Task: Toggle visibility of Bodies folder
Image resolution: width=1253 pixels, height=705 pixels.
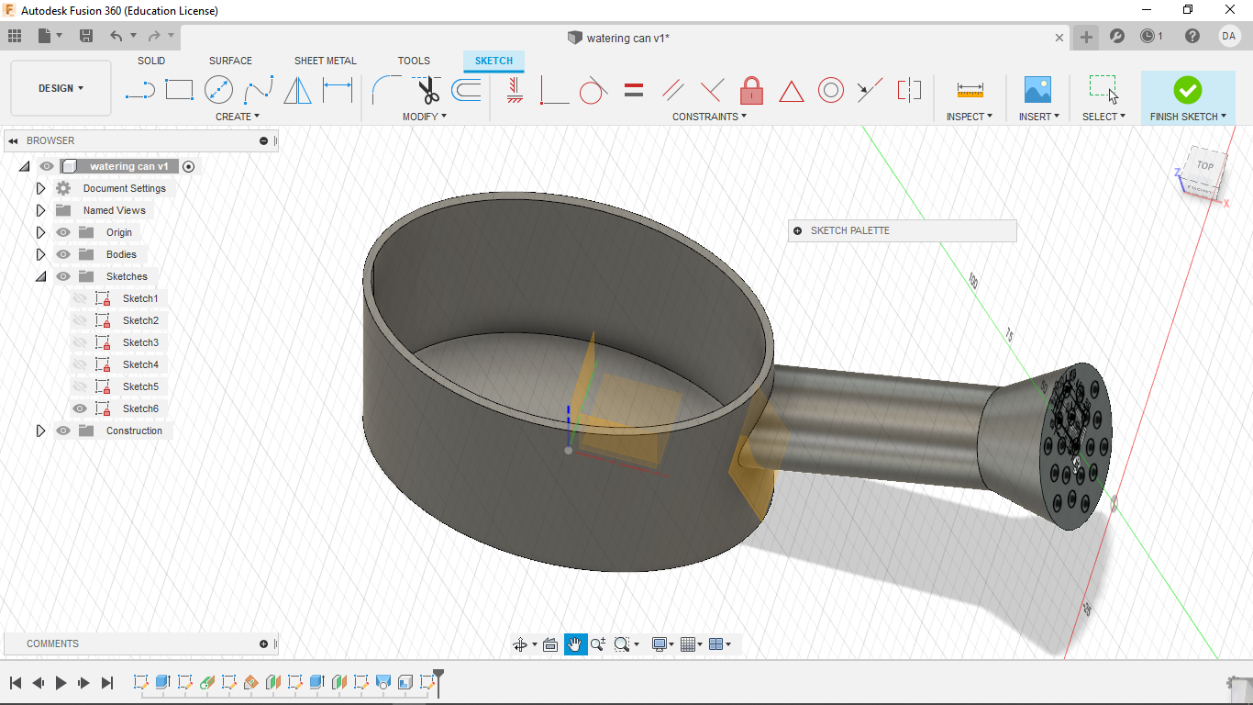Action: pyautogui.click(x=63, y=254)
